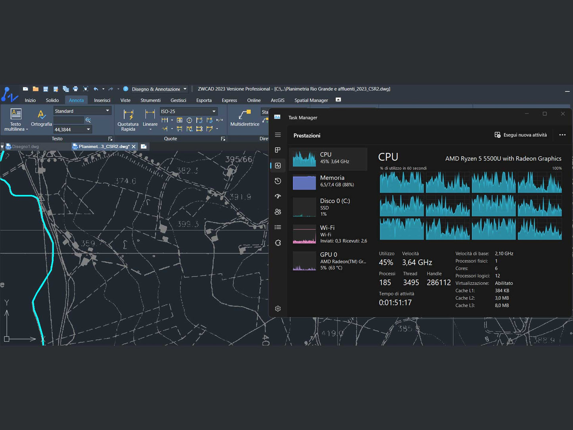Click the find text input field

69,120
